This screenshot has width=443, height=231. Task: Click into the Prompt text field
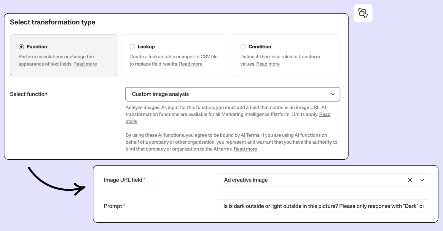[x=323, y=206]
